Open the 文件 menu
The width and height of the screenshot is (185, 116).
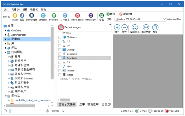click(6, 10)
